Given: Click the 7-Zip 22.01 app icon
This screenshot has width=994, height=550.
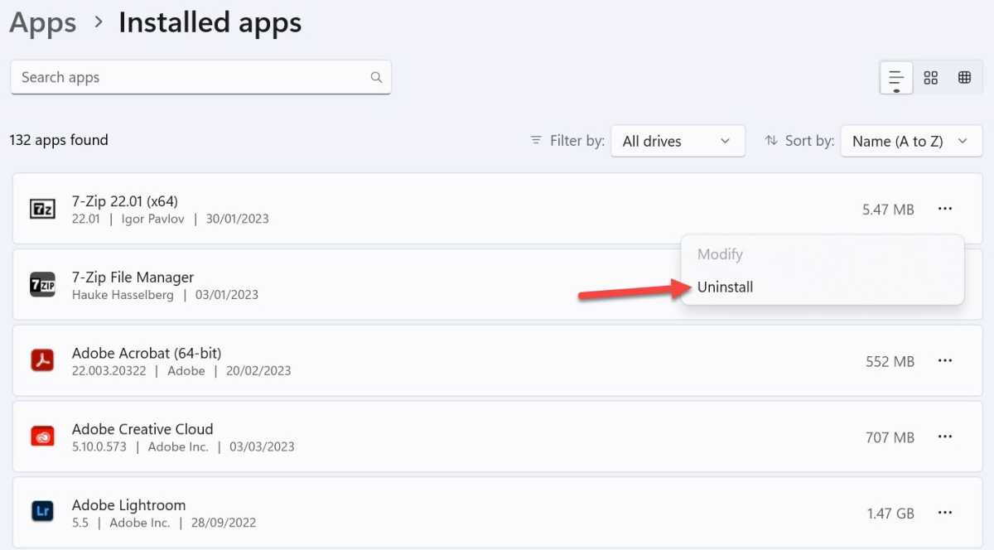Looking at the screenshot, I should point(42,209).
